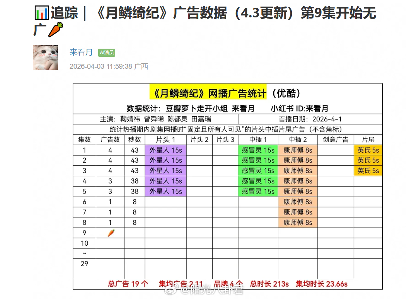Select the 中插 1 column header
Viewport: 409px width, 299px height.
[257, 139]
